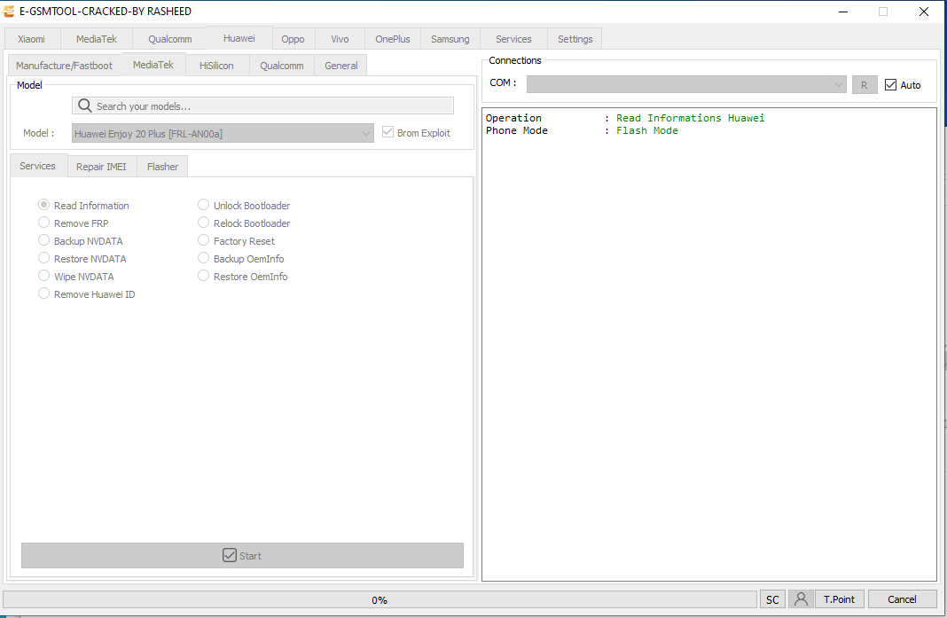This screenshot has width=947, height=618.
Task: Switch to the Xiaomi tab
Action: [32, 39]
